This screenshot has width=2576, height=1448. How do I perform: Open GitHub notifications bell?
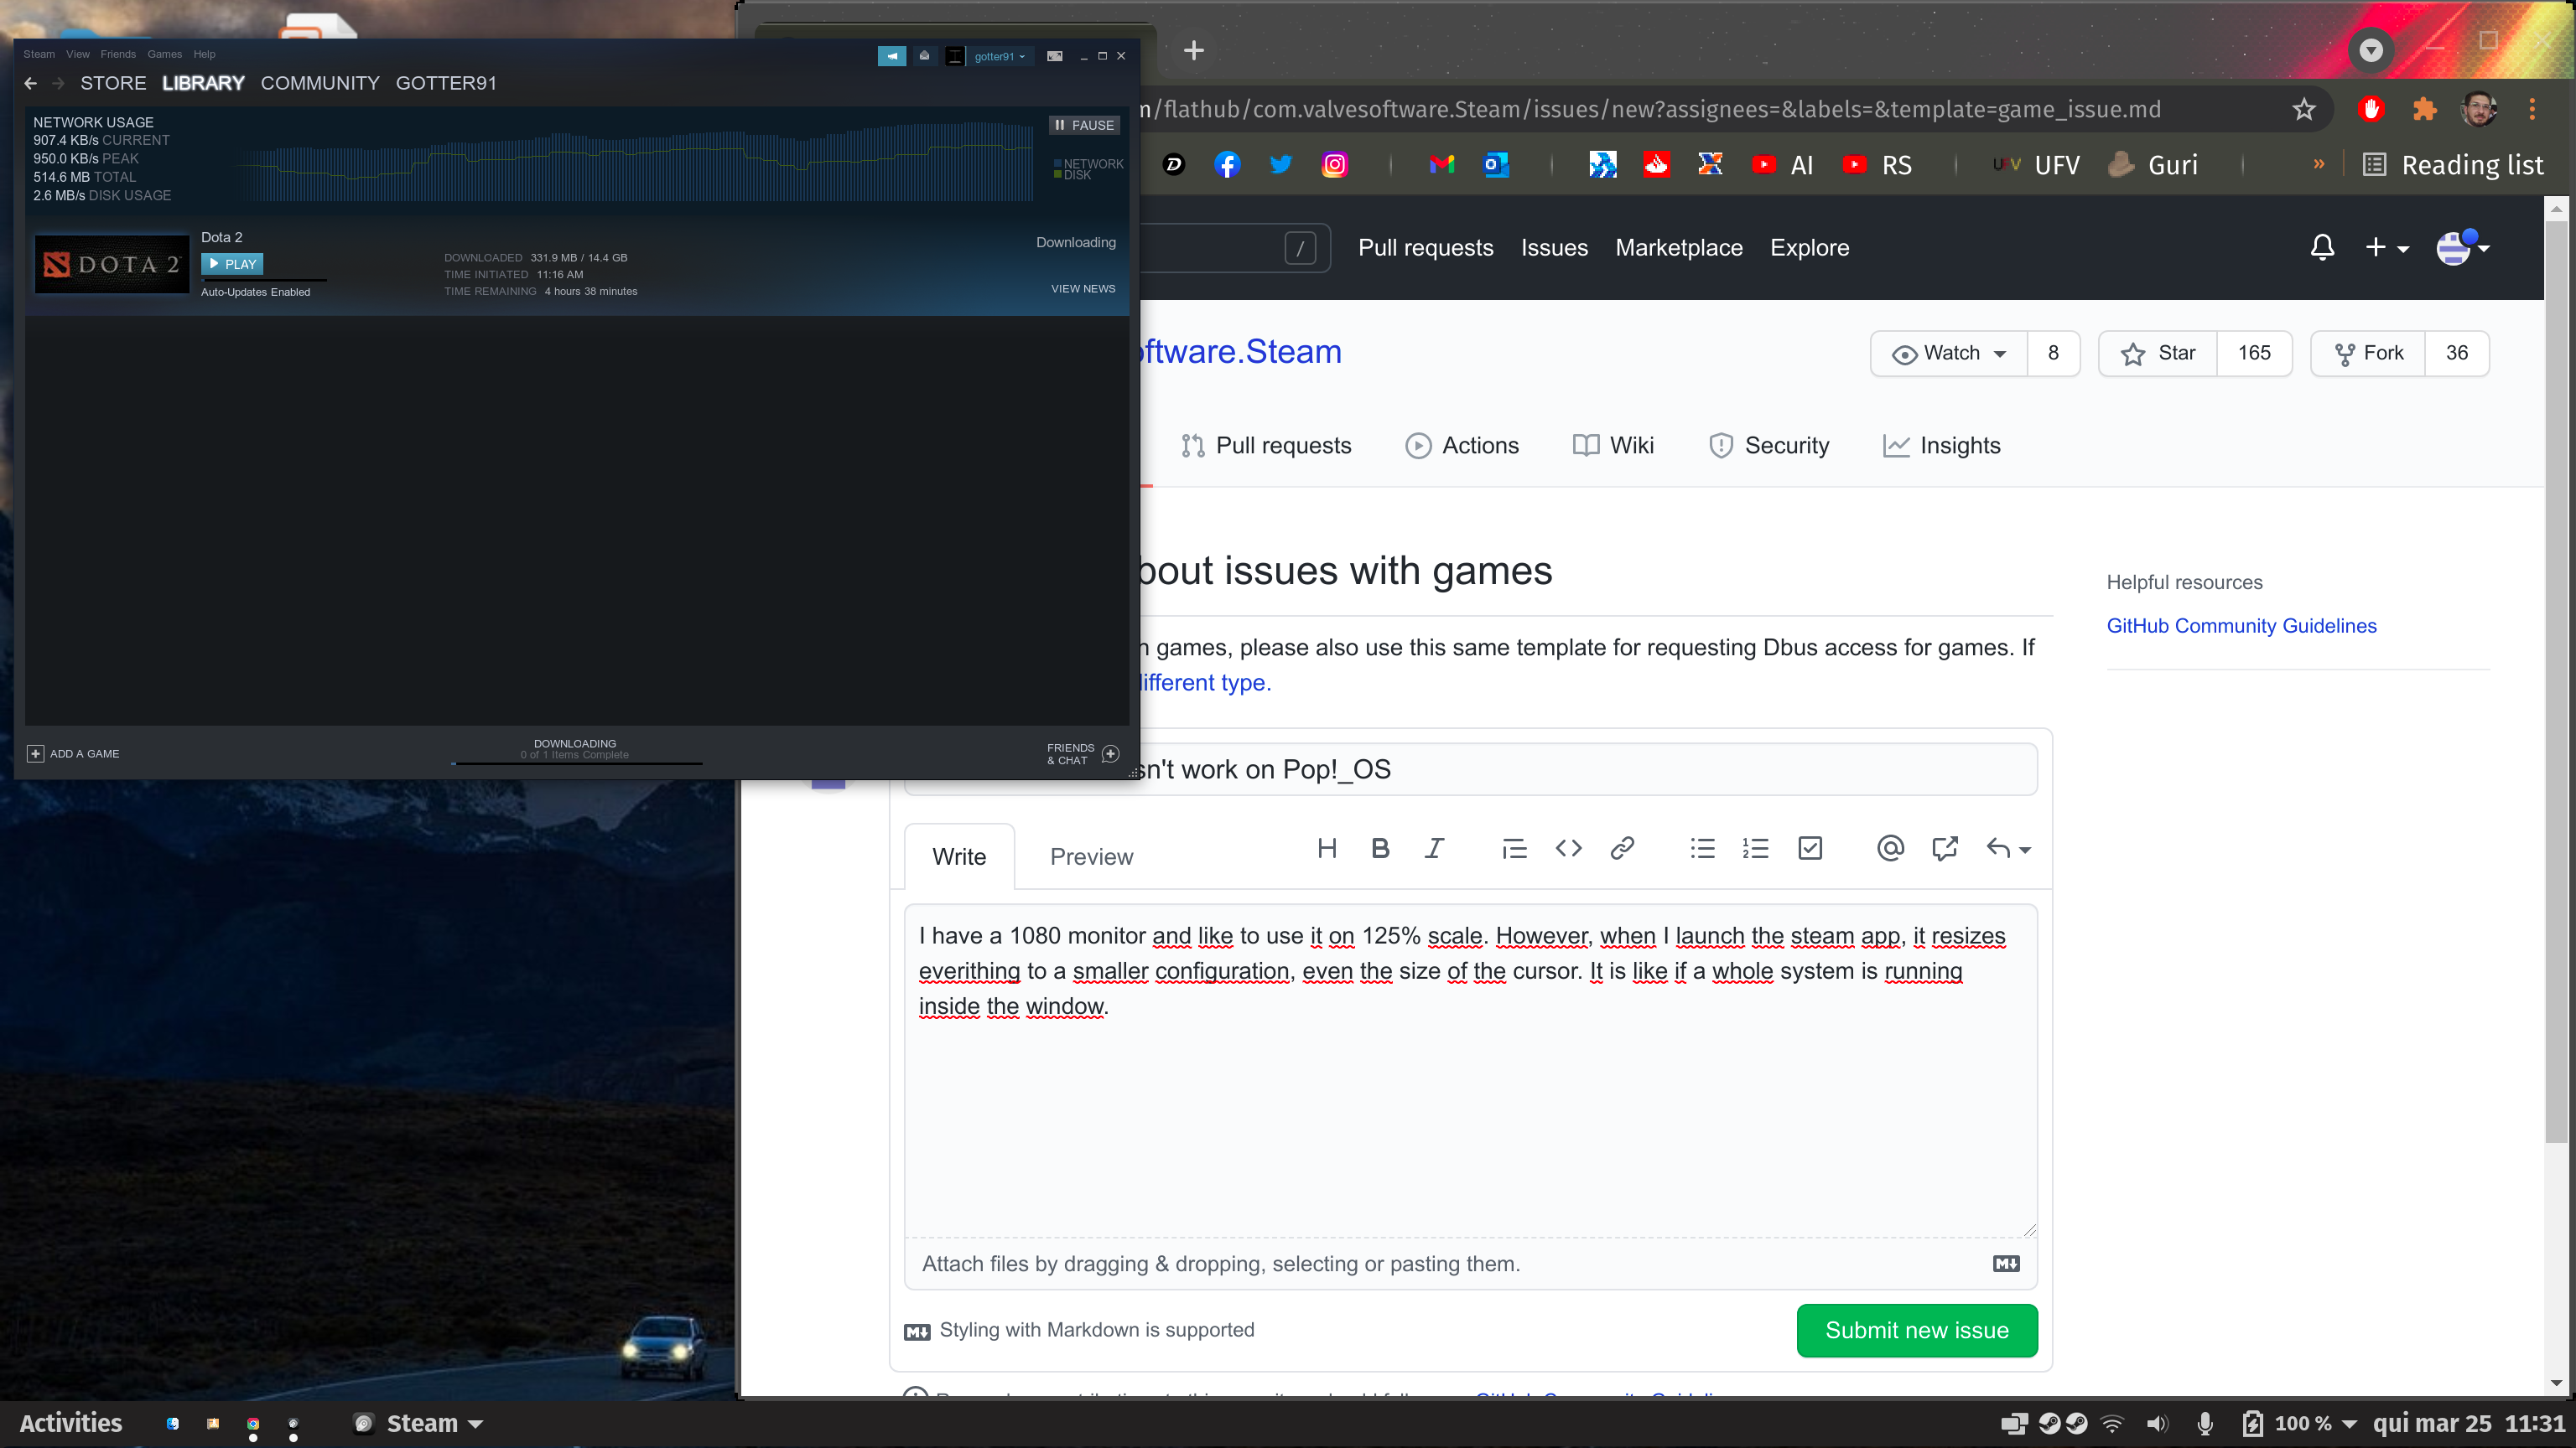(2323, 247)
